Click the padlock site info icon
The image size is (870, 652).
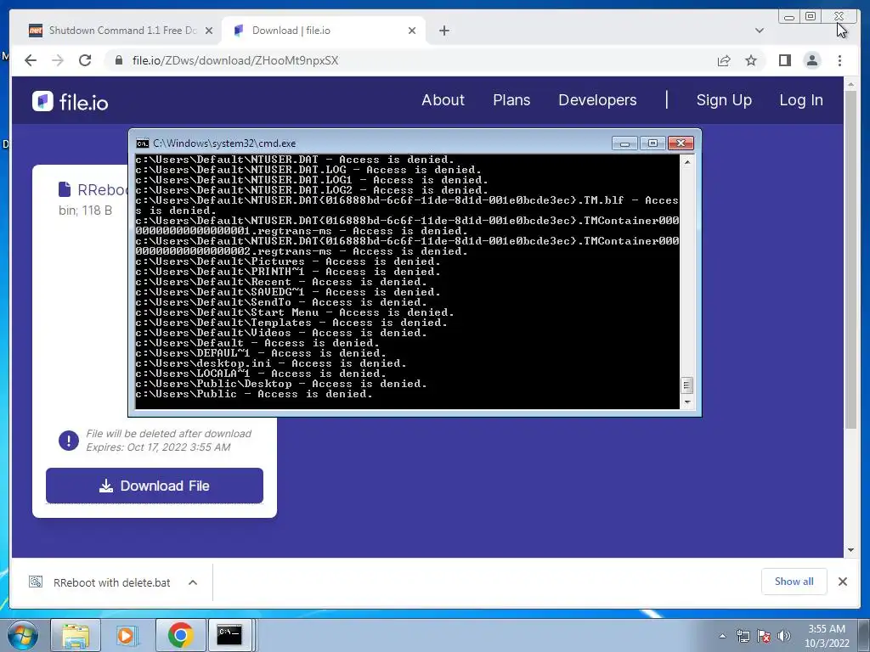click(x=119, y=60)
